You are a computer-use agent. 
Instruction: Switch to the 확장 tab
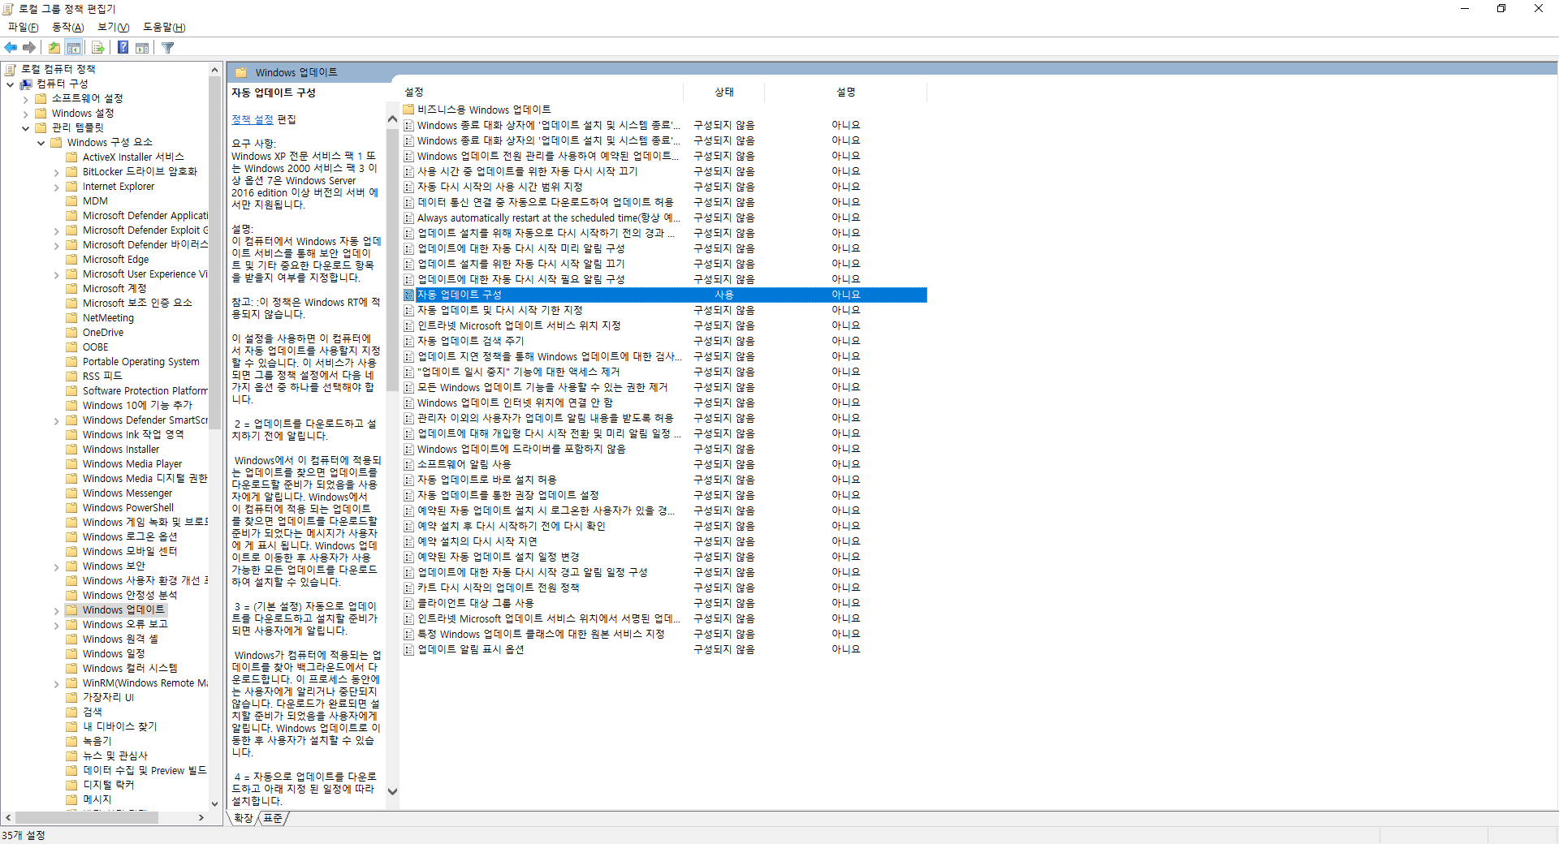coord(243,818)
